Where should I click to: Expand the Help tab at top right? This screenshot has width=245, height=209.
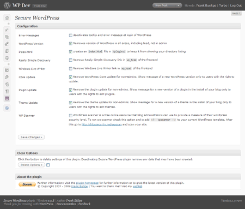coord(236,13)
